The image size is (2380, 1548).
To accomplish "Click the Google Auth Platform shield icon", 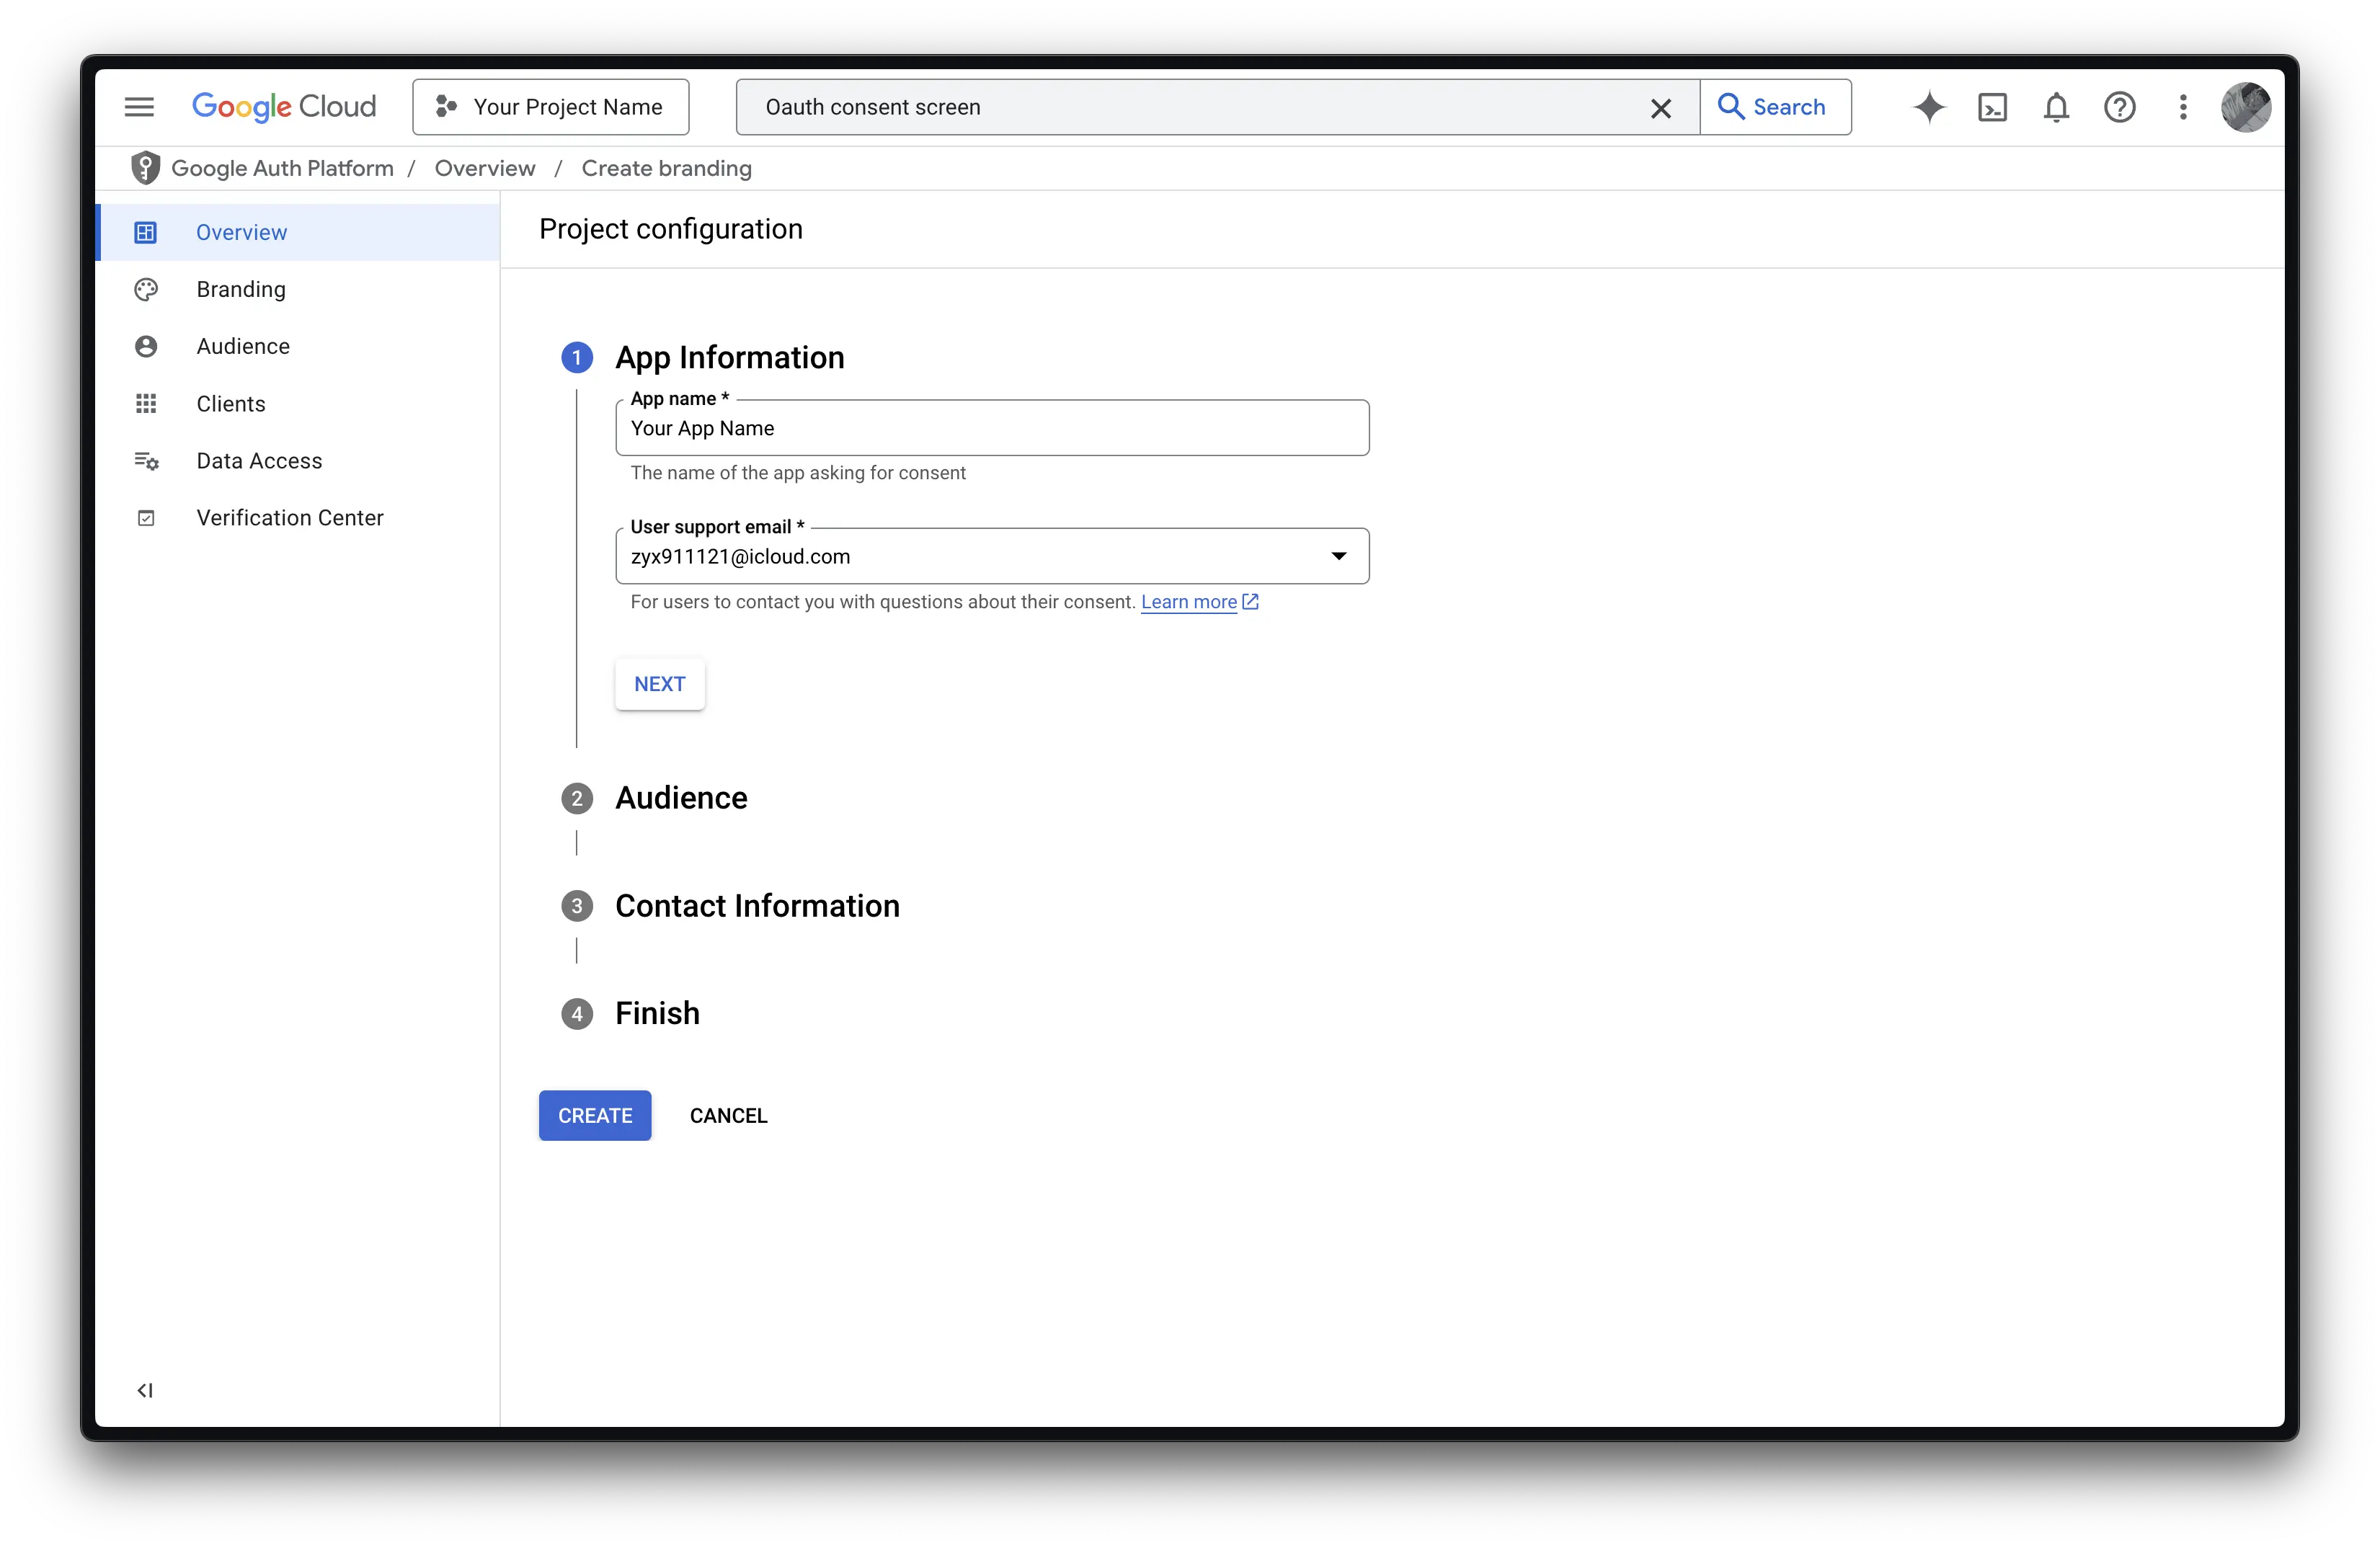I will pyautogui.click(x=146, y=168).
